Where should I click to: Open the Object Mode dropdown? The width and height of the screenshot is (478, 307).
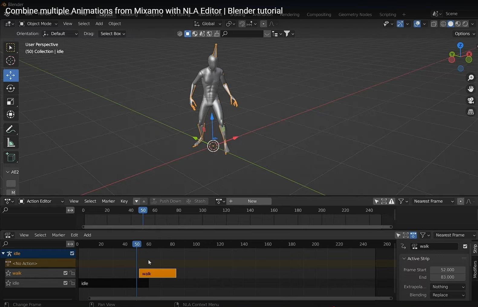38,24
